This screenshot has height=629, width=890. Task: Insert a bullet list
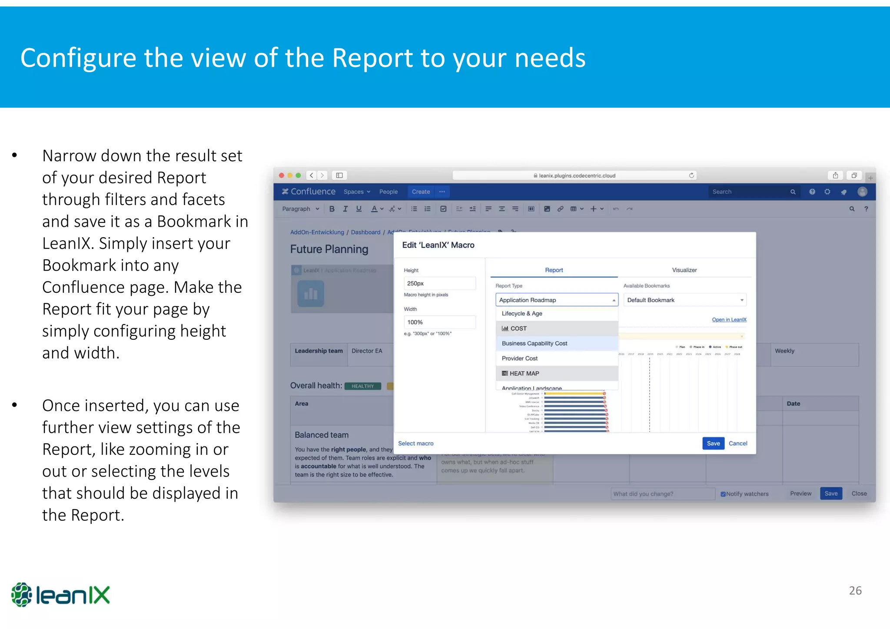click(x=414, y=209)
